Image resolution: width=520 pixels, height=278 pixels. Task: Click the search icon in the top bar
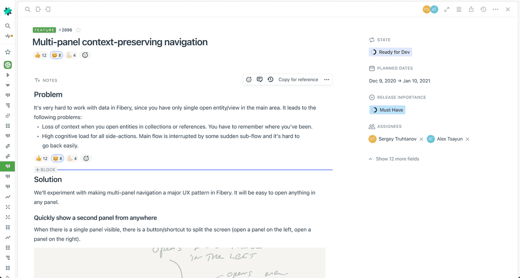[x=28, y=9]
